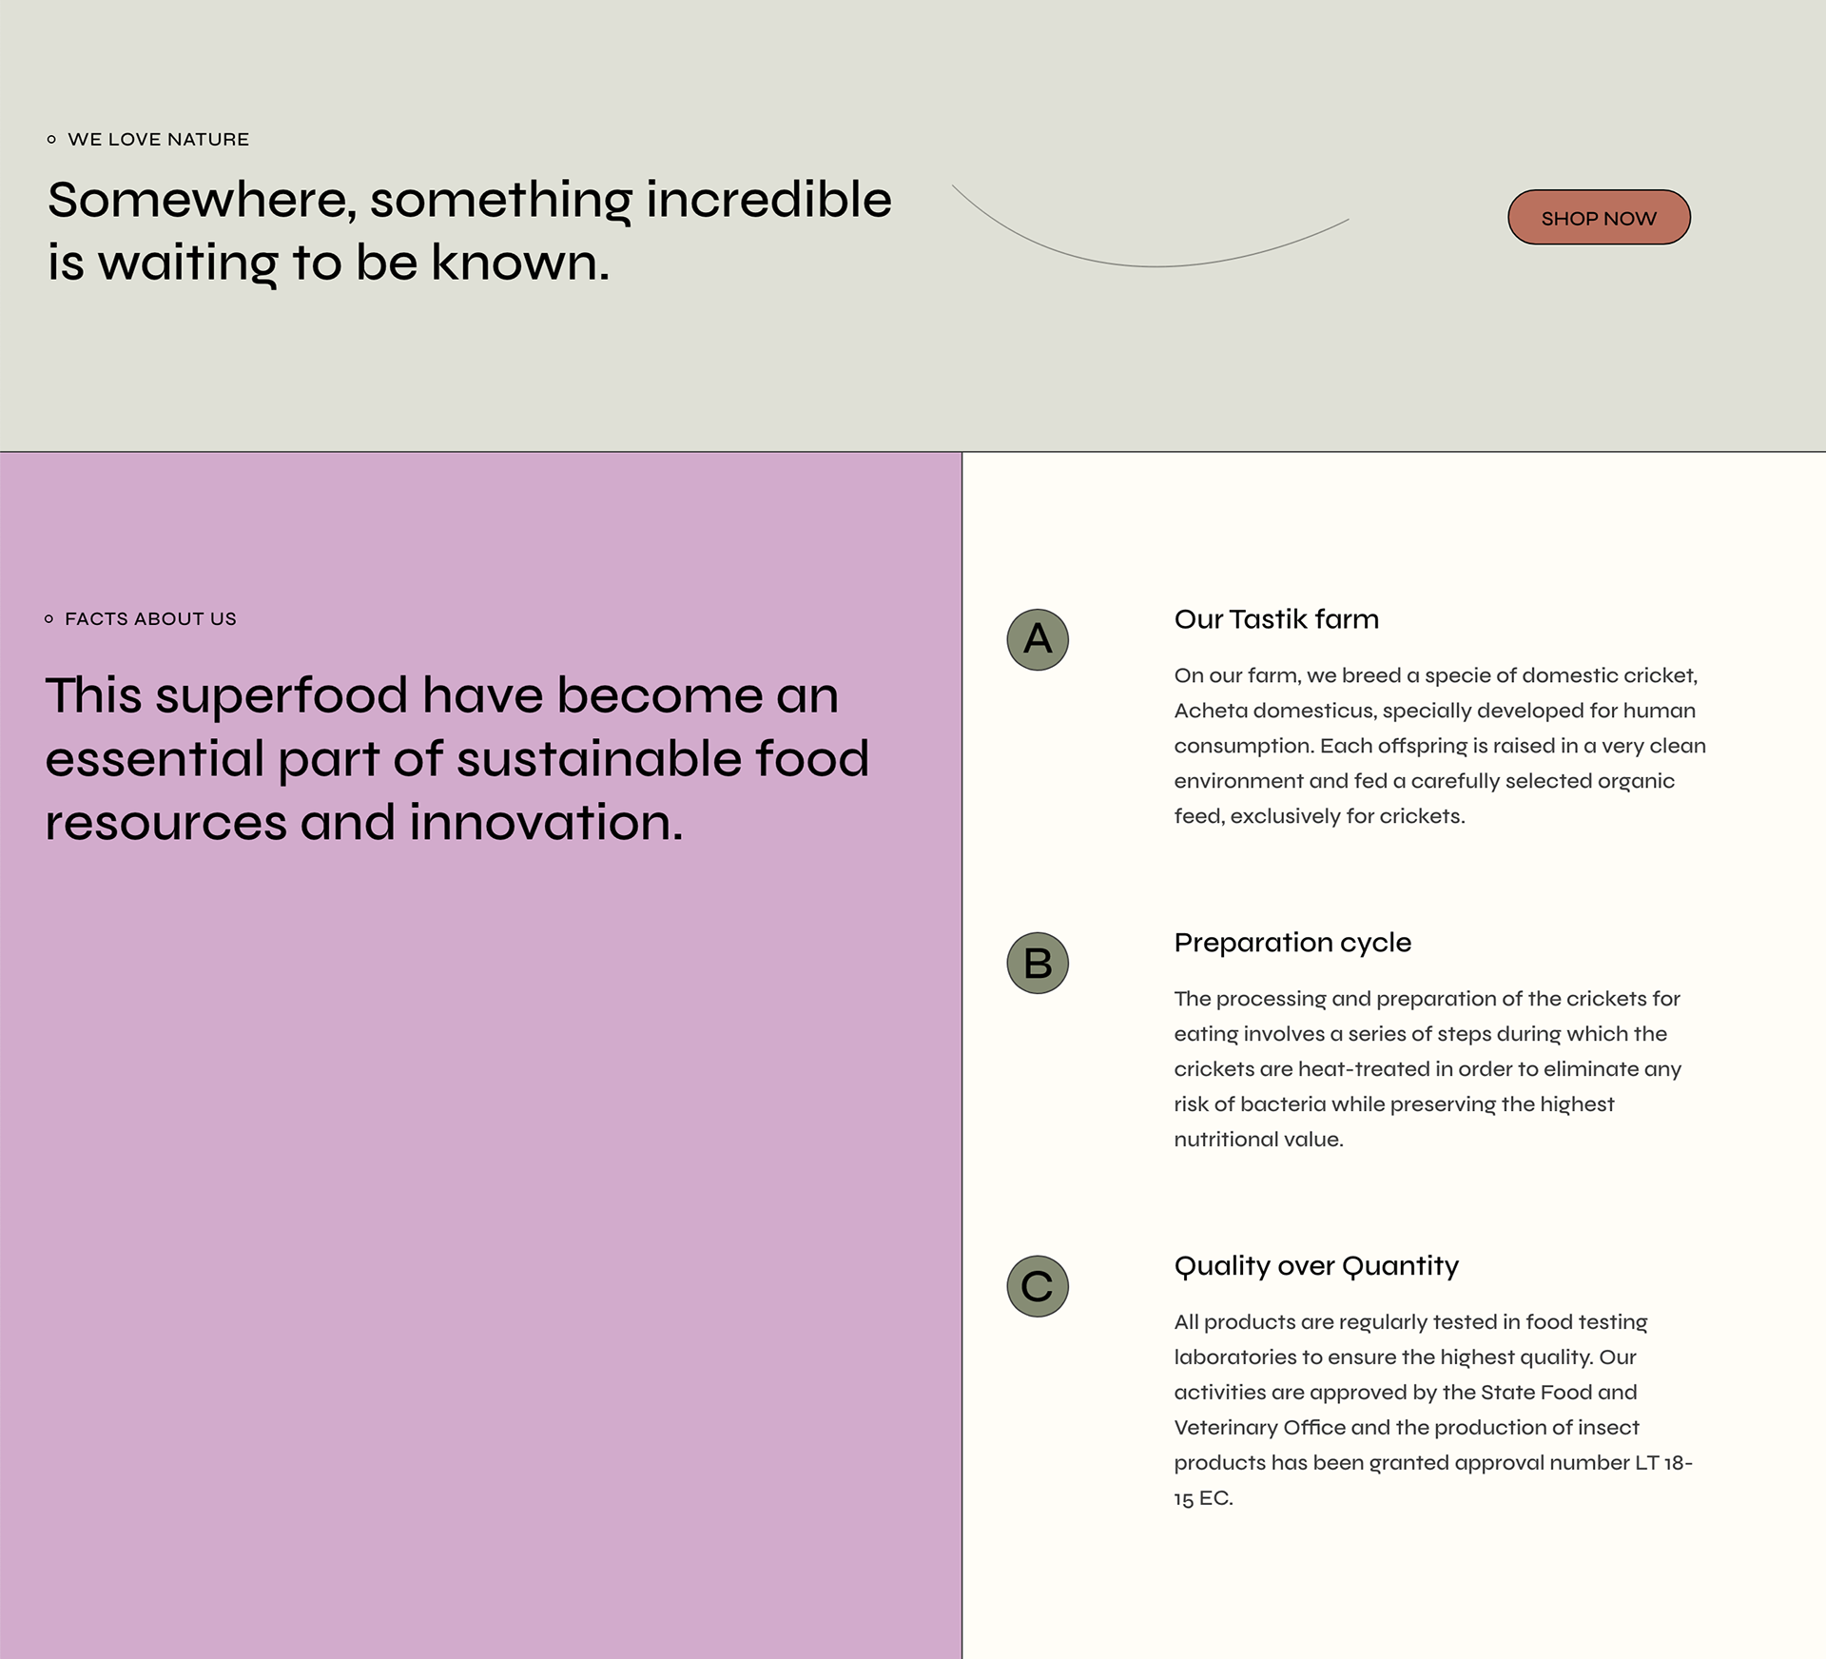Open the Our Tastik farm heading
Screen dimensions: 1826x1659
[1276, 619]
